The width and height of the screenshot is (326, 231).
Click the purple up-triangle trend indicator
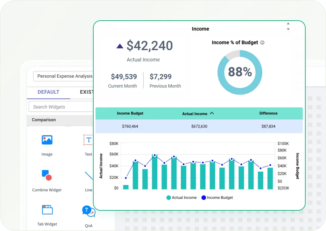coord(120,46)
